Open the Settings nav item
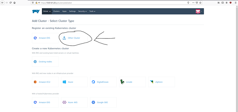 [x=72, y=11]
